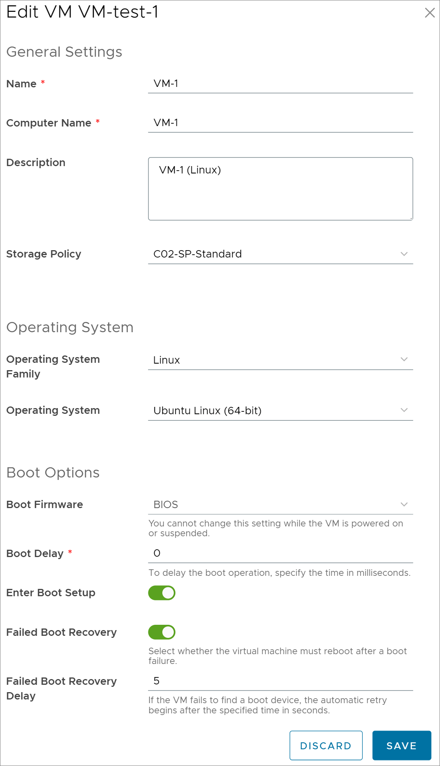Screen dimensions: 440x766
Task: Open the BIOS boot firmware dropdown
Action: 281,505
